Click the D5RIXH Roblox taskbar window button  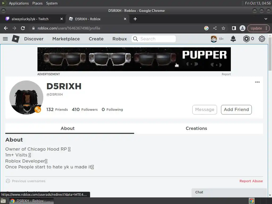[31, 201]
